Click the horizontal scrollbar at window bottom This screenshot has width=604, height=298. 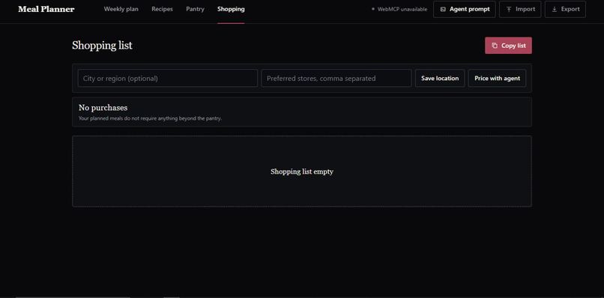[x=73, y=297]
